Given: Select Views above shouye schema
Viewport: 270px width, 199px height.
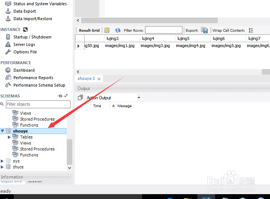Looking at the screenshot, I should 25,113.
